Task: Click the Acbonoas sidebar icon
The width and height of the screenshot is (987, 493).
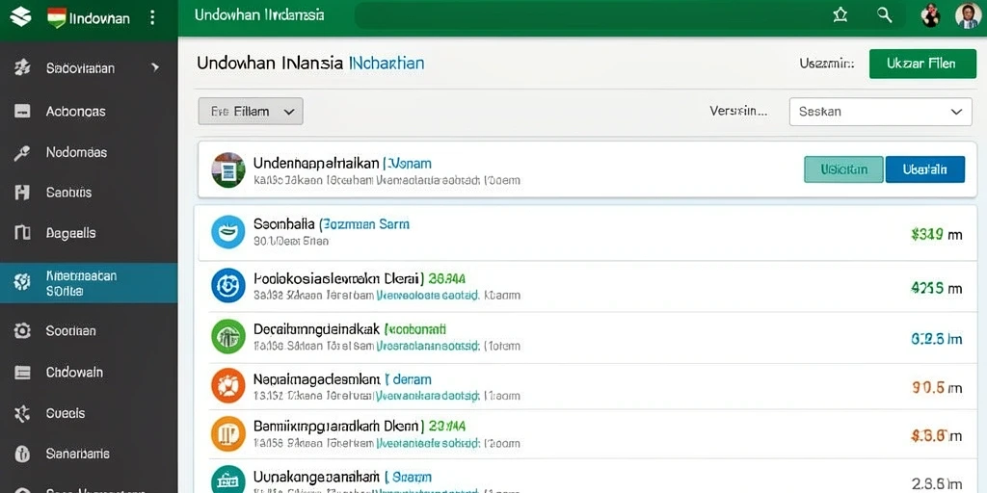Action: point(22,112)
